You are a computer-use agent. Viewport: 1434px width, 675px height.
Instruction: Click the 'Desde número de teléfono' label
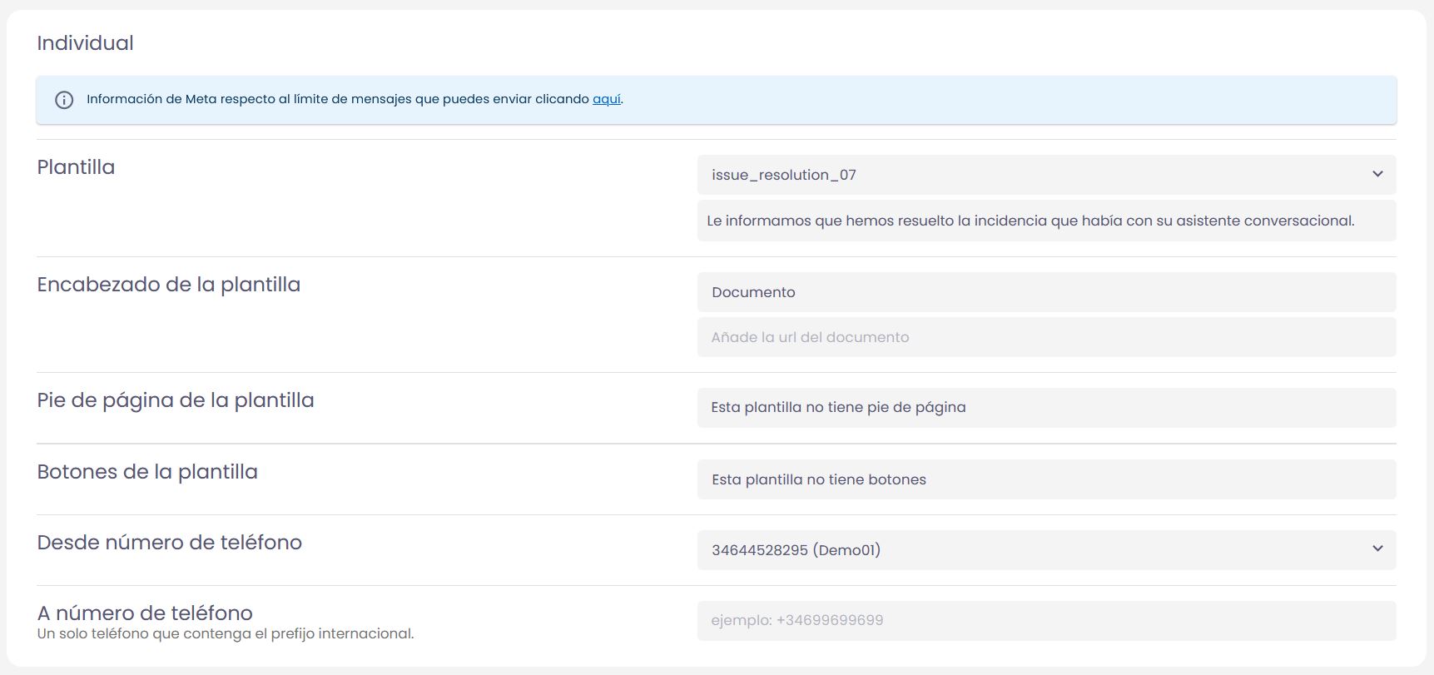pyautogui.click(x=169, y=543)
